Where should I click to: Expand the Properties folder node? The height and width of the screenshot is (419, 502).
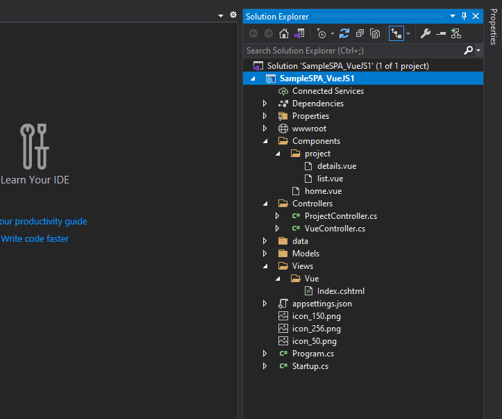(x=265, y=116)
